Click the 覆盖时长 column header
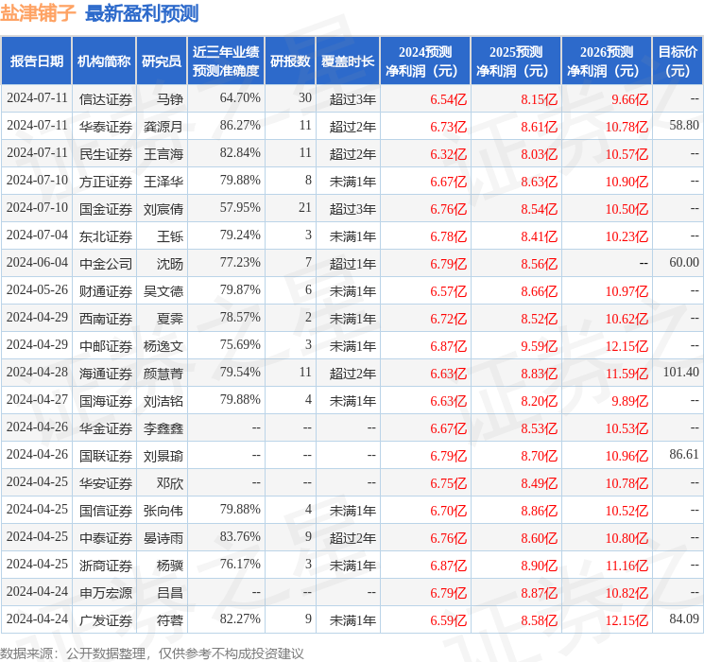The height and width of the screenshot is (662, 704). (348, 61)
